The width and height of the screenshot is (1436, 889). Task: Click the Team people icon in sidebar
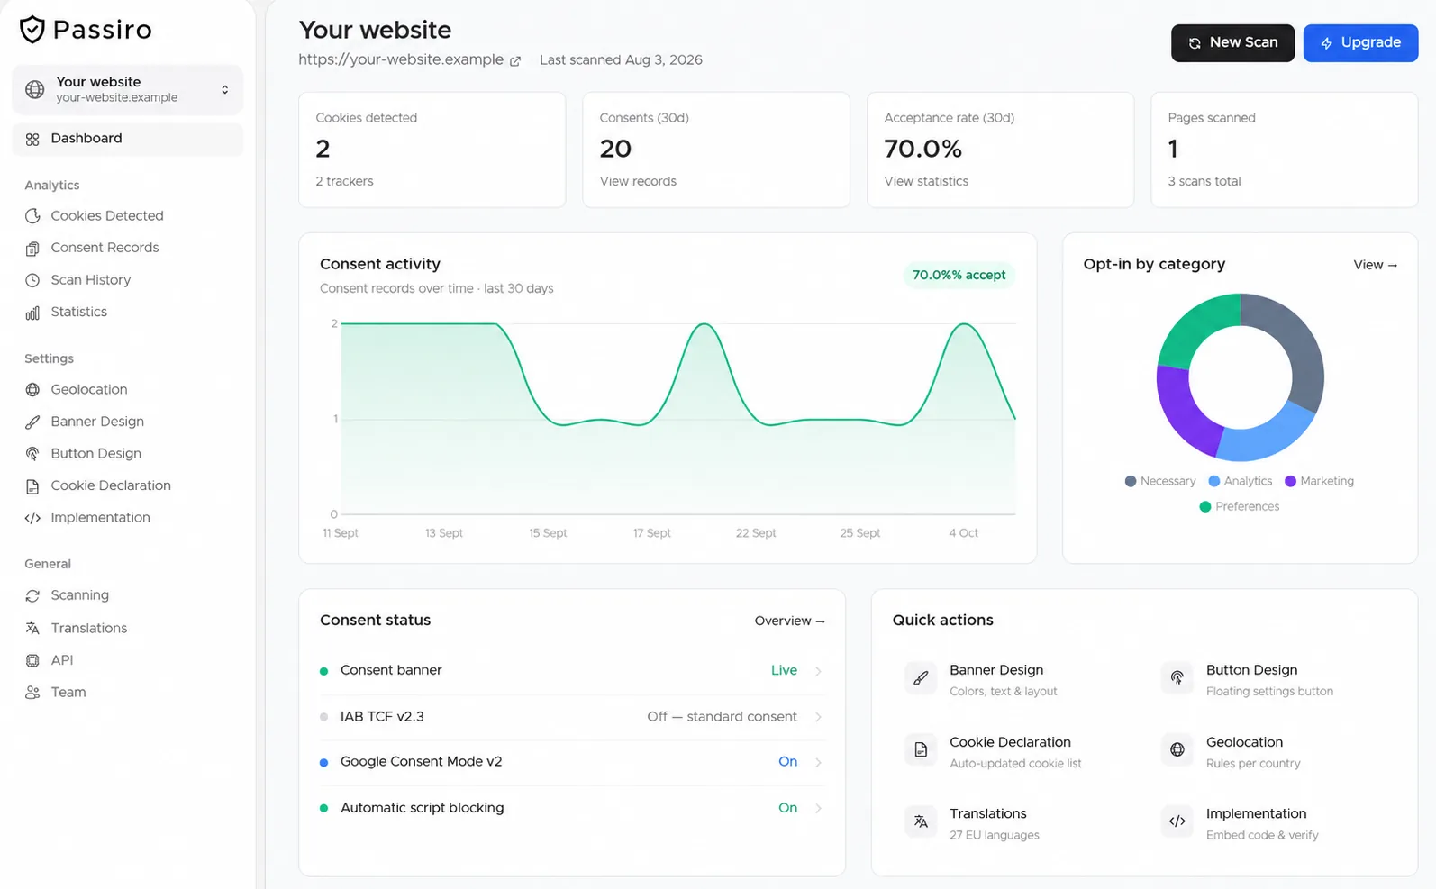[32, 693]
